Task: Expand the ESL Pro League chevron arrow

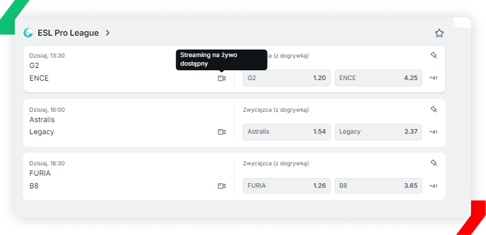Action: (108, 33)
